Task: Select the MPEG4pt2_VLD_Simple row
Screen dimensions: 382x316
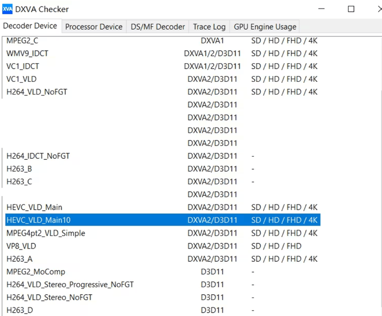Action: [x=163, y=233]
